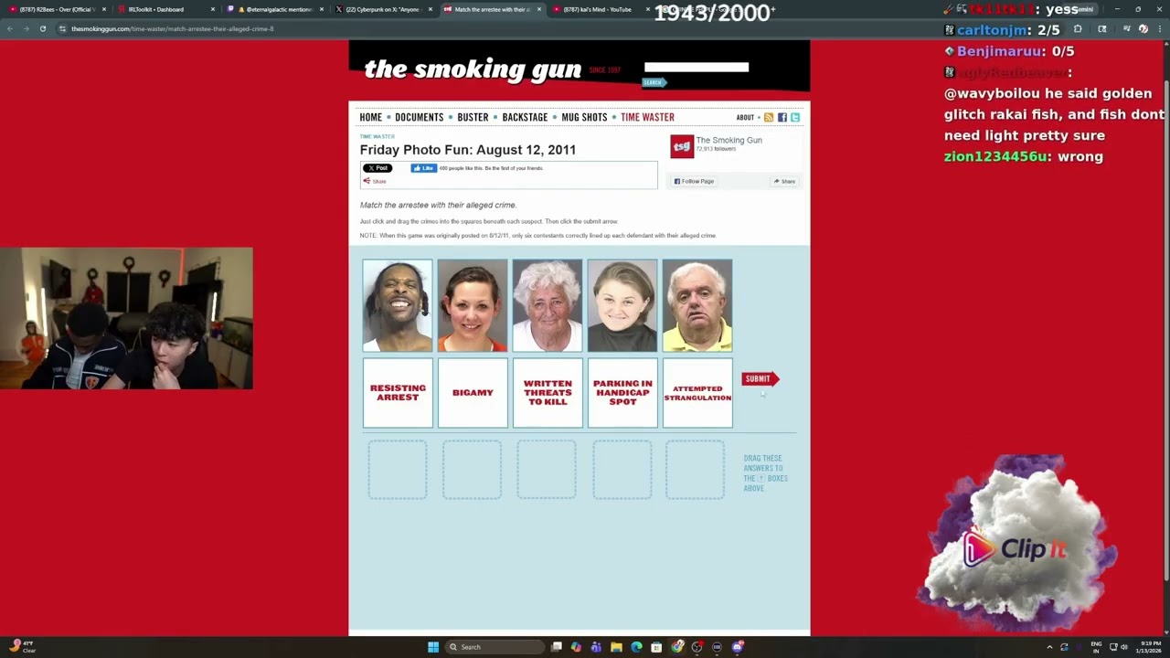Select the Parking in Handicap Spot card
This screenshot has width=1170, height=658.
(x=622, y=393)
